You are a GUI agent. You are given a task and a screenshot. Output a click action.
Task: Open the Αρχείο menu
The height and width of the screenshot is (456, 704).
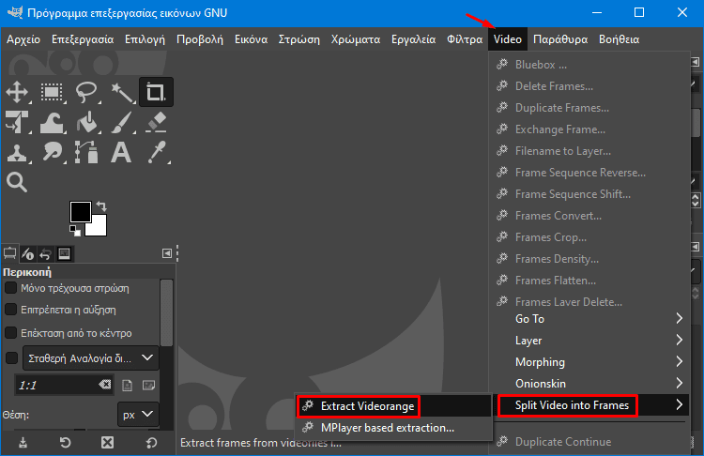coord(23,39)
